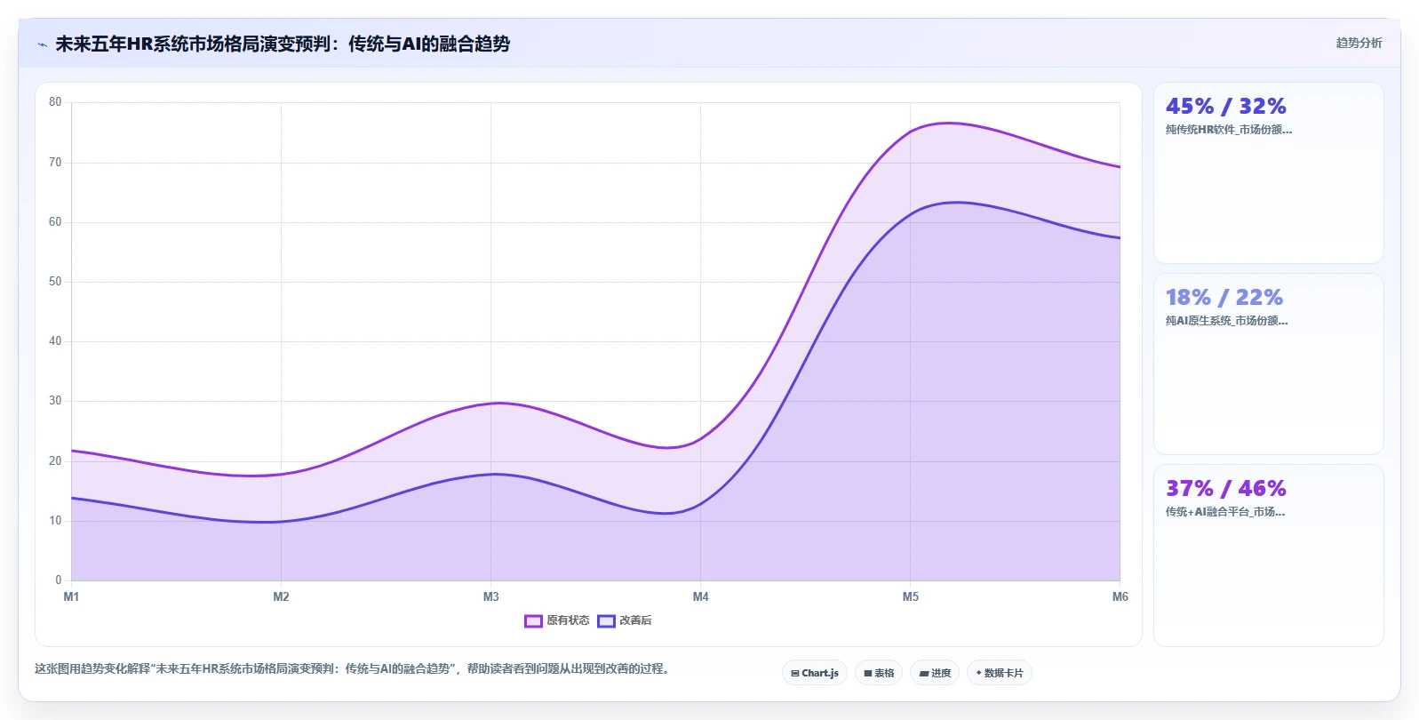Toggle the 改善后 legend series
Image resolution: width=1419 pixels, height=720 pixels.
(625, 620)
